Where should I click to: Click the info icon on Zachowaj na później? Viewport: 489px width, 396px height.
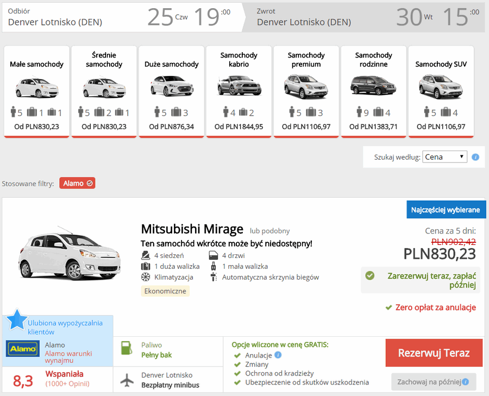coord(465,382)
